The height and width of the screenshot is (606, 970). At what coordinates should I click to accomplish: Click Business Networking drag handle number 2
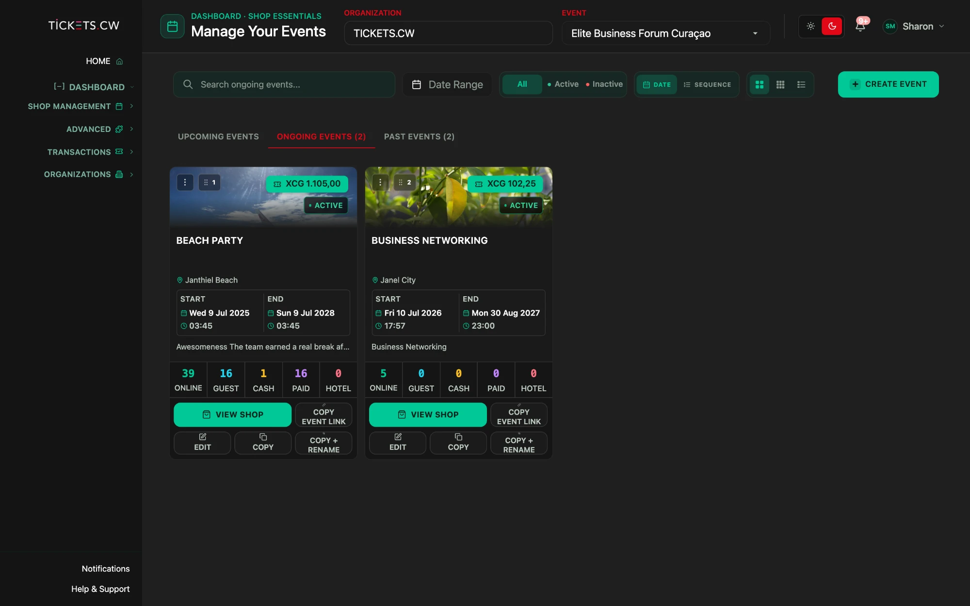tap(404, 182)
